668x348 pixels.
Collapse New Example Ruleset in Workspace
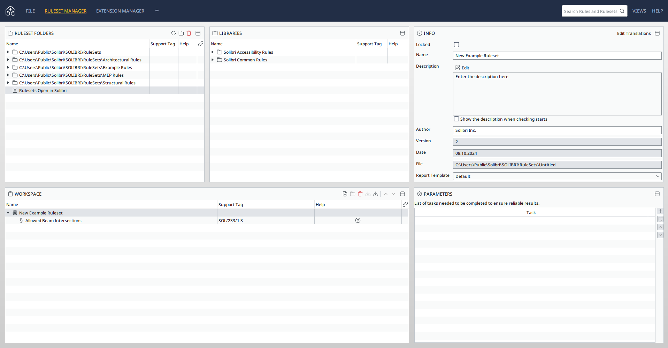coord(8,213)
